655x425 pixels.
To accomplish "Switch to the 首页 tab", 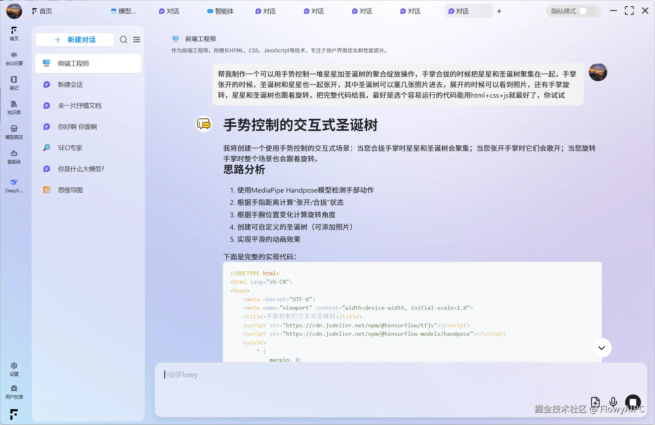I will tap(42, 11).
